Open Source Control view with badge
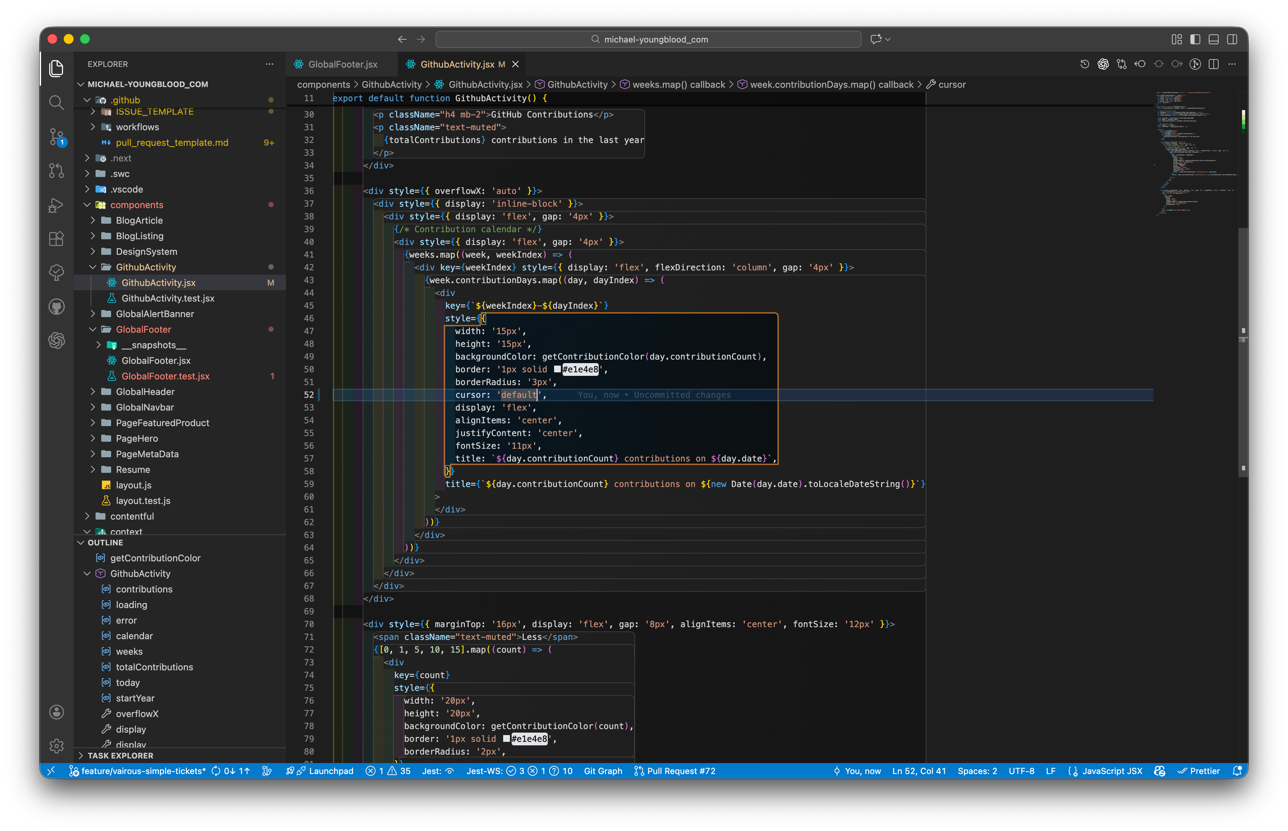Screen dimensions: 1288x831 pyautogui.click(x=56, y=137)
